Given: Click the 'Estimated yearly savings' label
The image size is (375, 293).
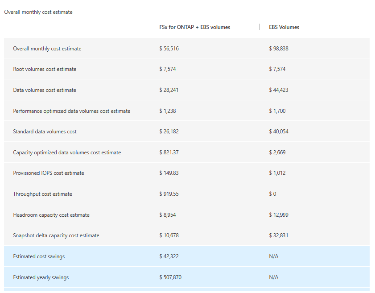Looking at the screenshot, I should point(41,277).
